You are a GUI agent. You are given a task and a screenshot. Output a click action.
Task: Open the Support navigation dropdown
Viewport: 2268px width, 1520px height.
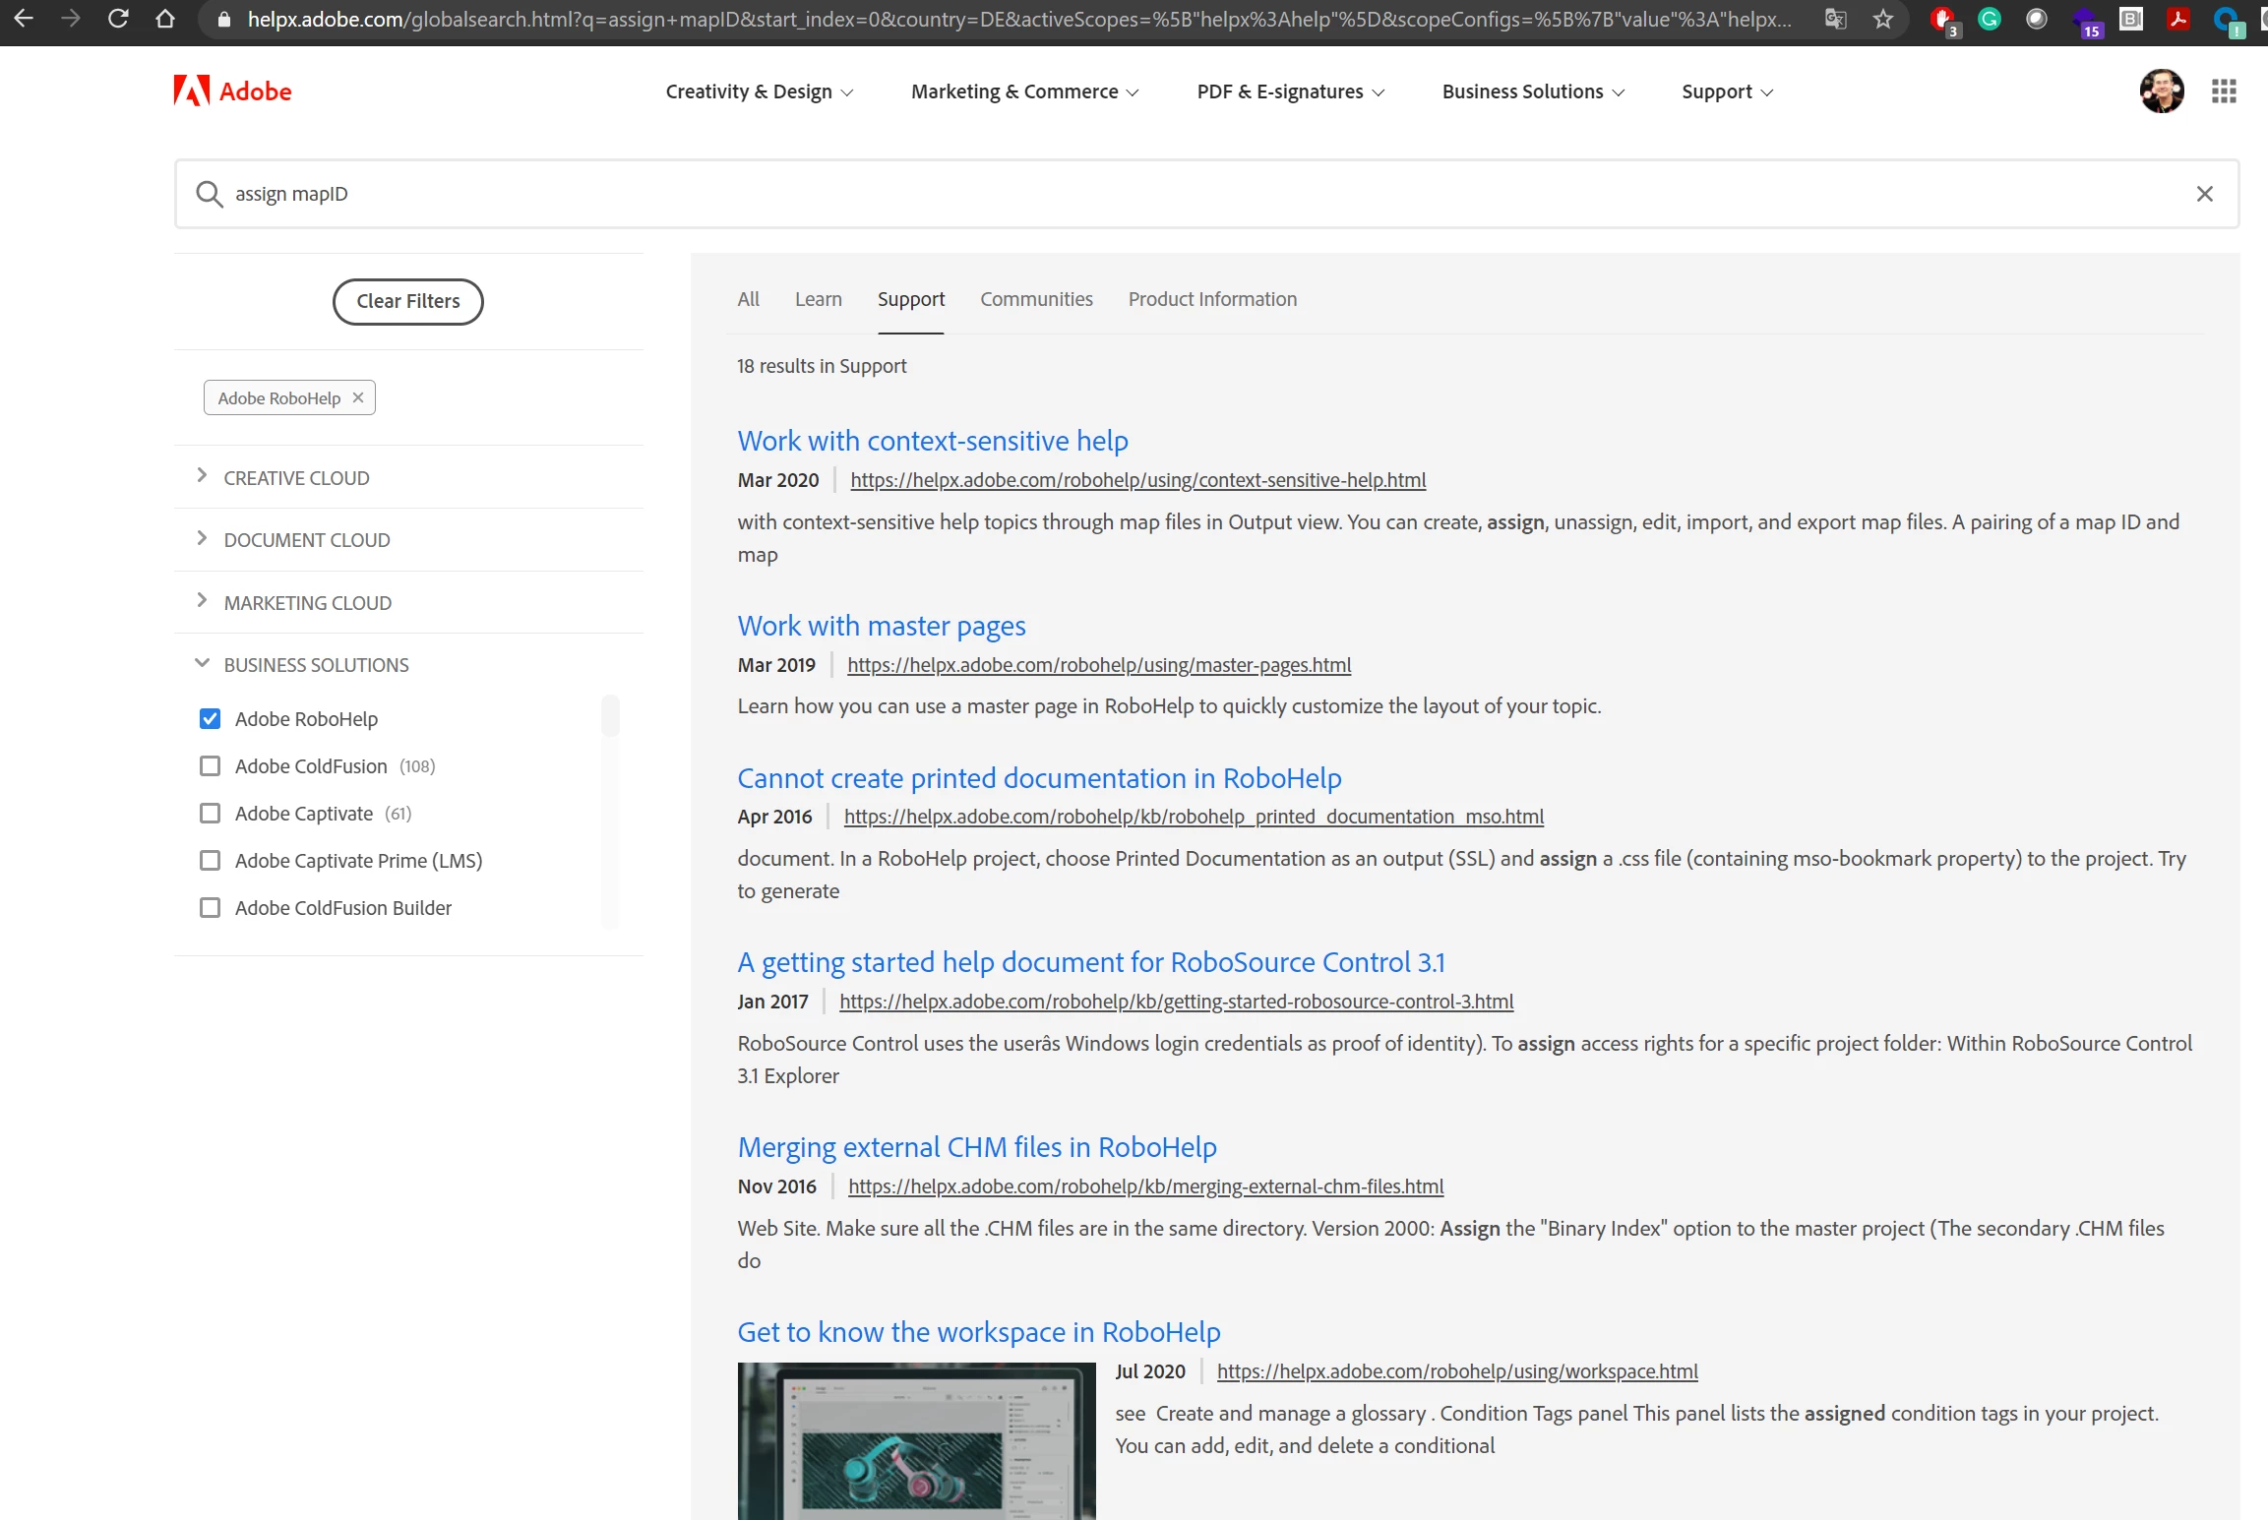1727,91
